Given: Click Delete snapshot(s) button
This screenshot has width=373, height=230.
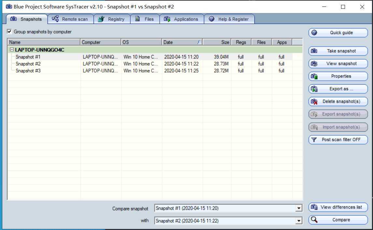Looking at the screenshot, I should click(338, 101).
